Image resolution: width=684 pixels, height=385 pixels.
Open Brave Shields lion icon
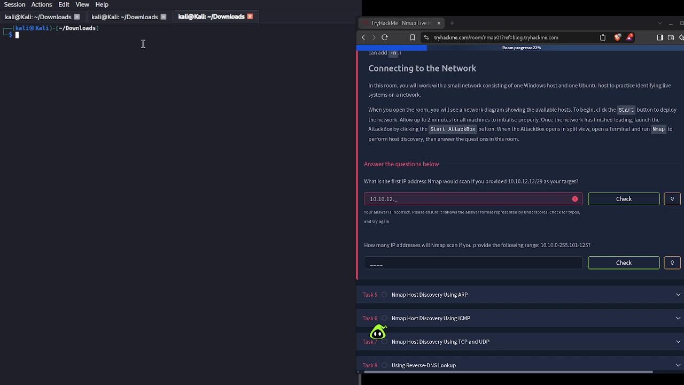click(618, 37)
